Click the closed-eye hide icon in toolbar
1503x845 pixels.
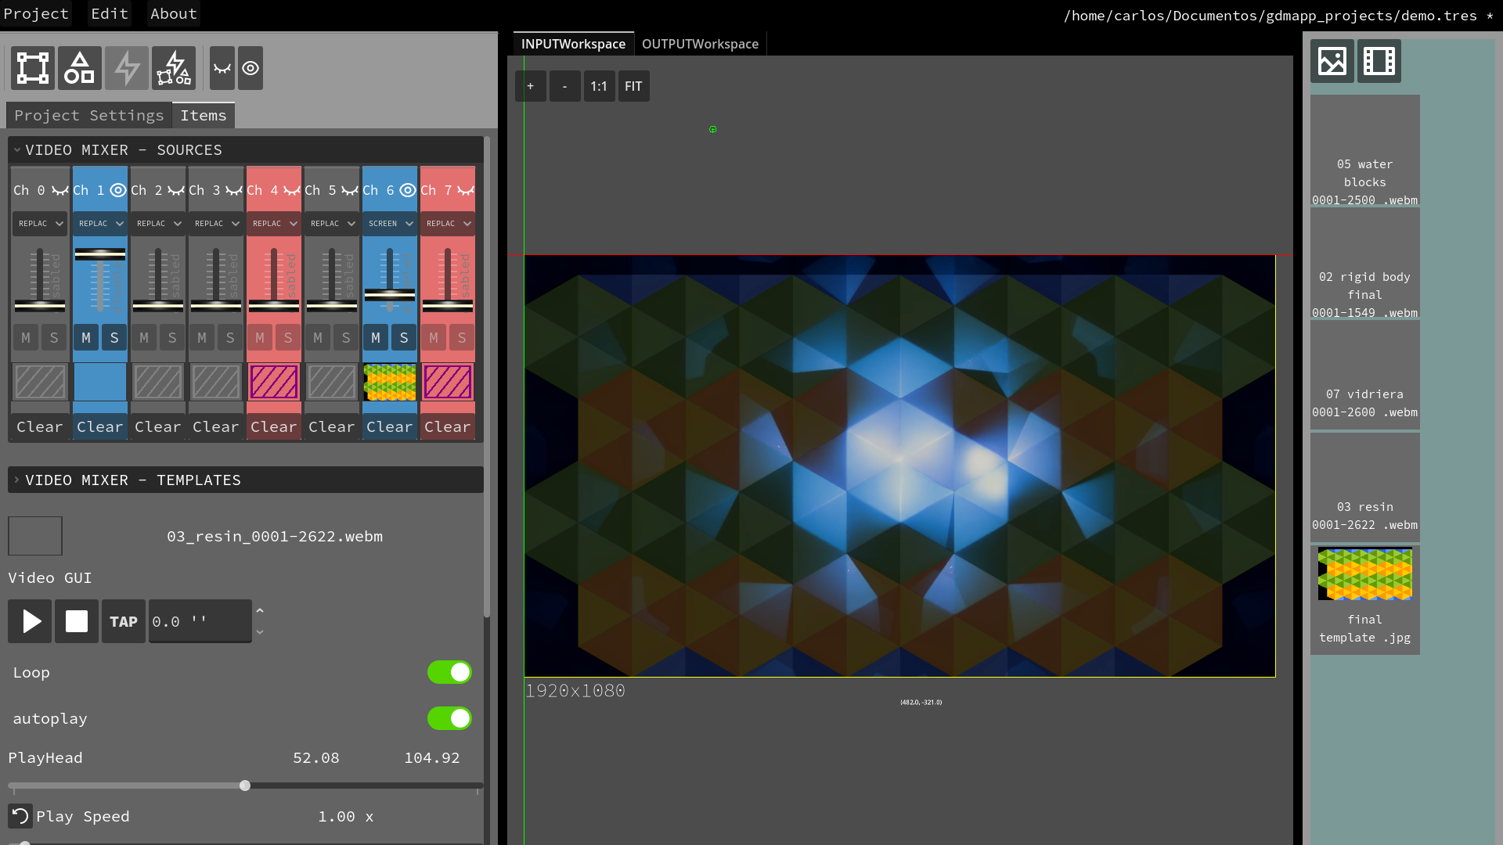[222, 68]
